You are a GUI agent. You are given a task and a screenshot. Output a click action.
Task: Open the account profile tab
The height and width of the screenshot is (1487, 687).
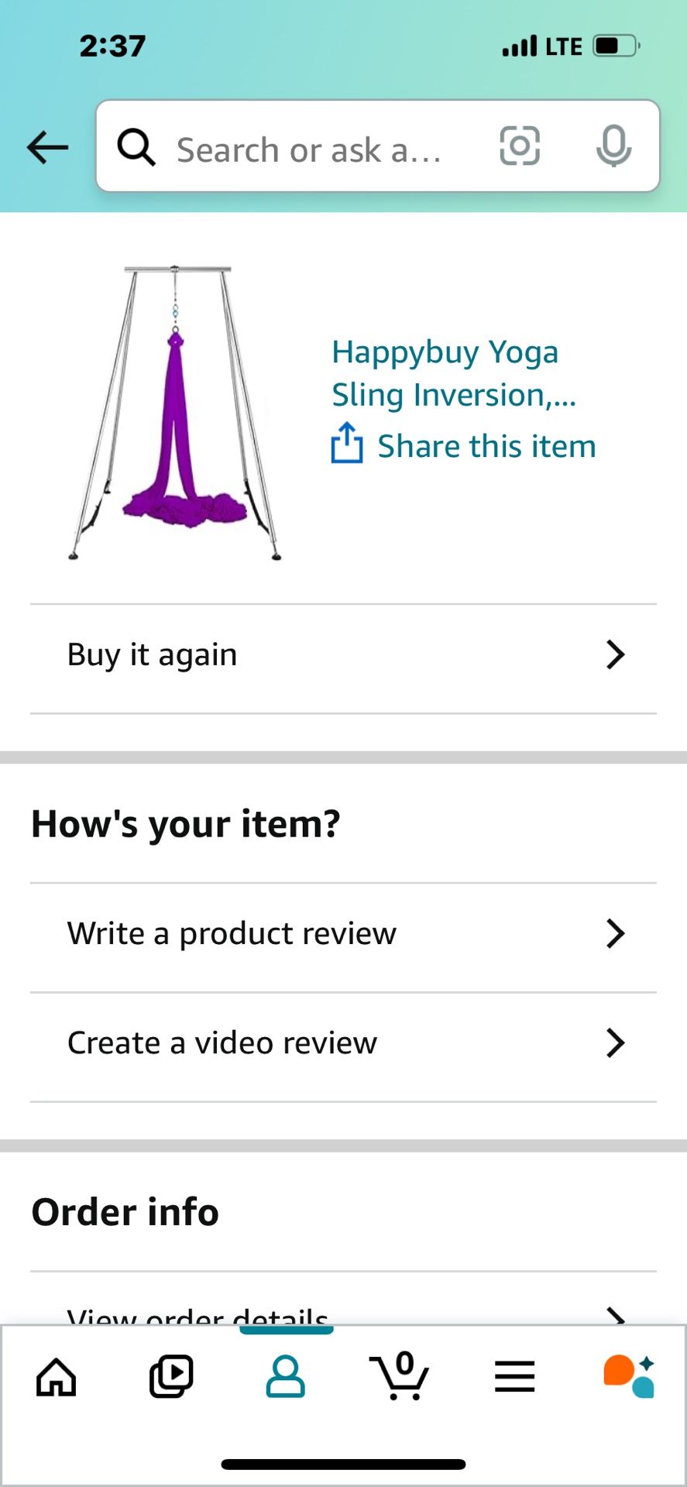click(286, 1377)
